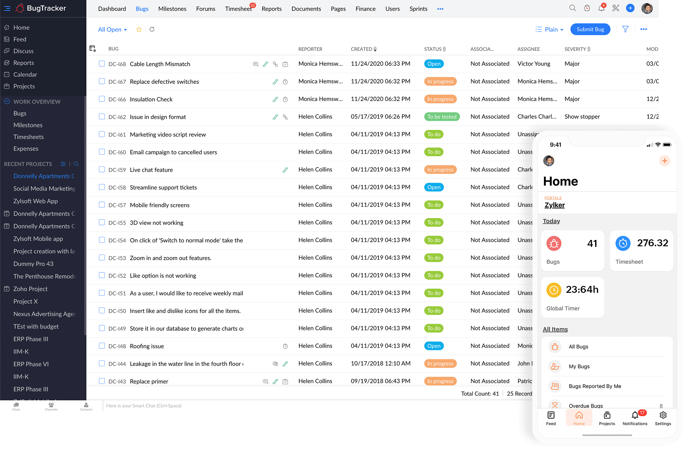Click the stopwatch icon on Roofing issue row
Image resolution: width=682 pixels, height=449 pixels.
click(x=285, y=346)
